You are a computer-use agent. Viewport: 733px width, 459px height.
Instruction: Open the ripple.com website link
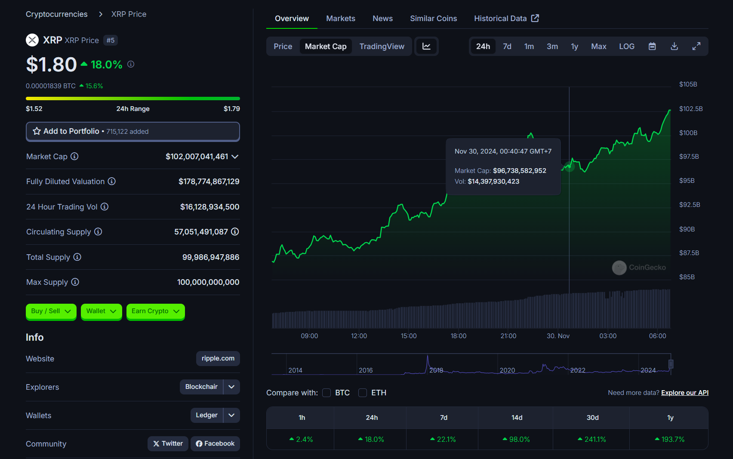[218, 358]
